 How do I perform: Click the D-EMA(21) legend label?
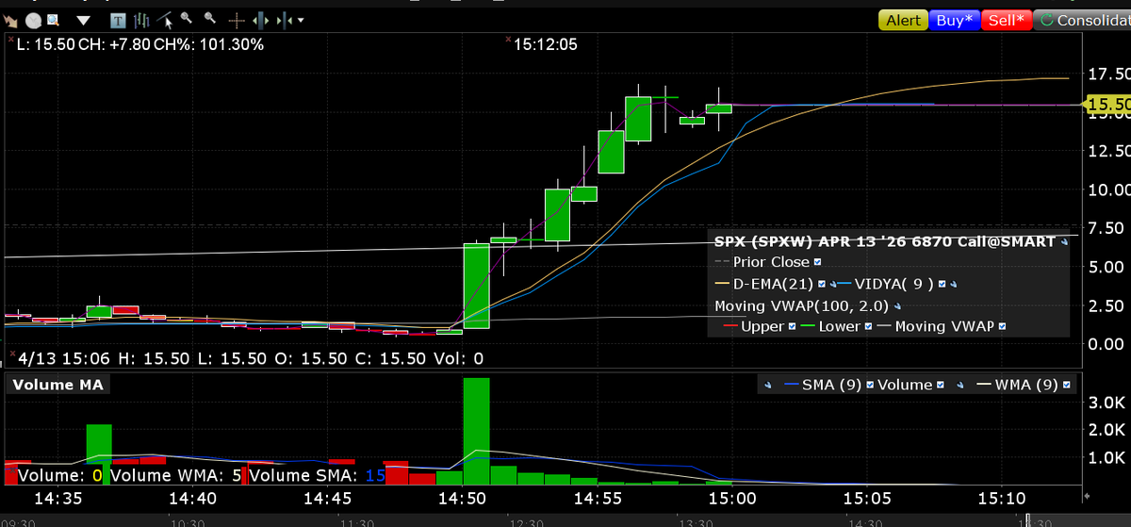click(774, 284)
